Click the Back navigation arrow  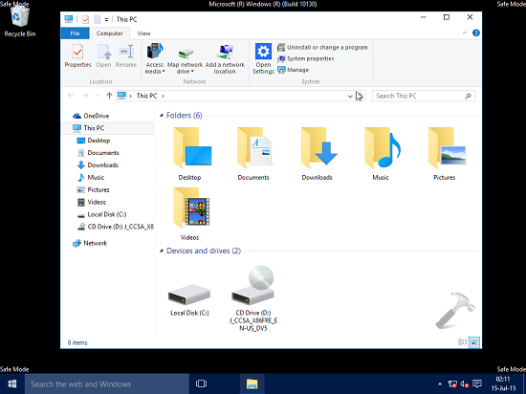point(71,96)
